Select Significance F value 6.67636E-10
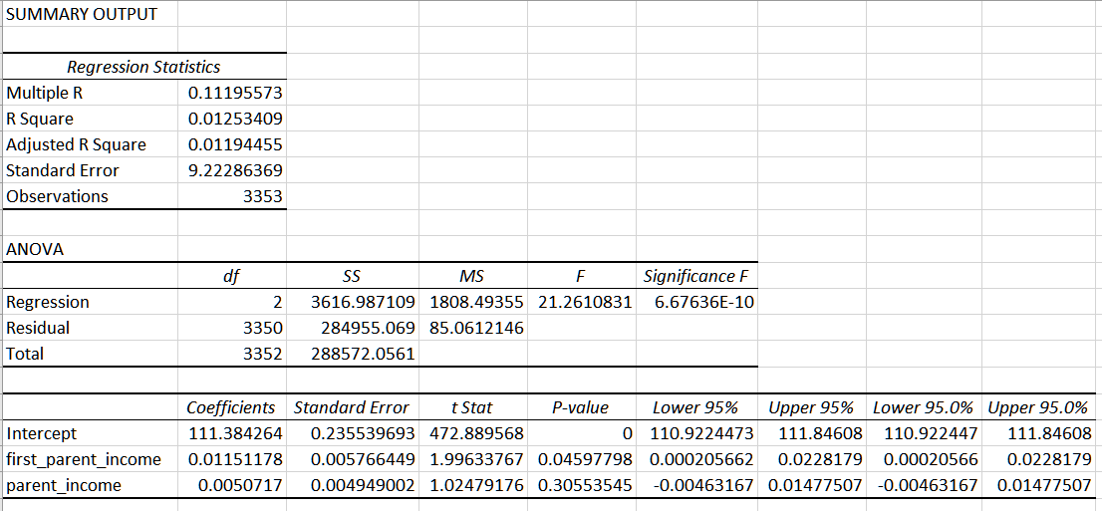 coord(696,302)
